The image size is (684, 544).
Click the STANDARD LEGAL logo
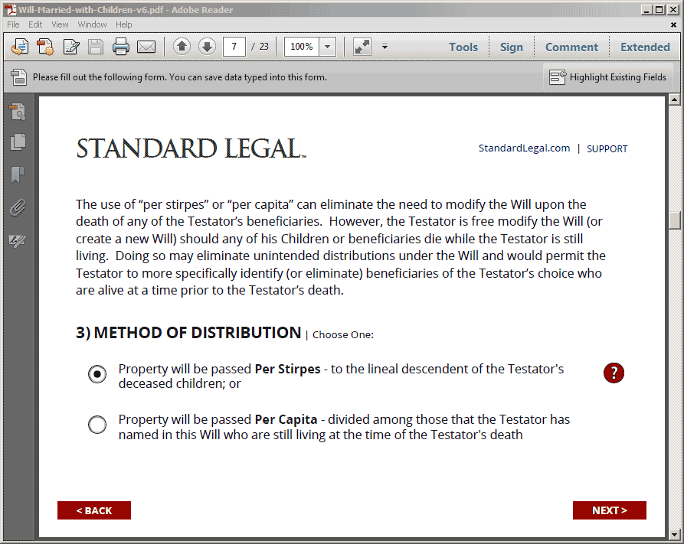tap(191, 148)
